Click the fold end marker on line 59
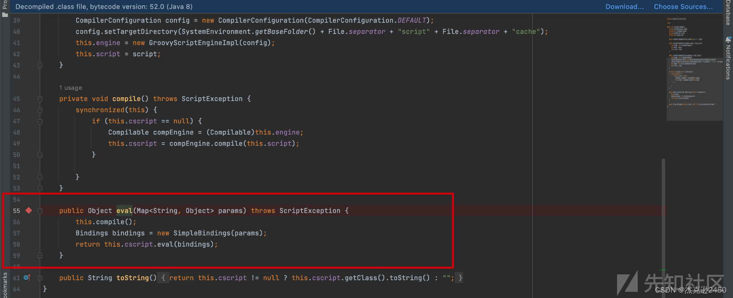Image resolution: width=733 pixels, height=298 pixels. pyautogui.click(x=40, y=255)
